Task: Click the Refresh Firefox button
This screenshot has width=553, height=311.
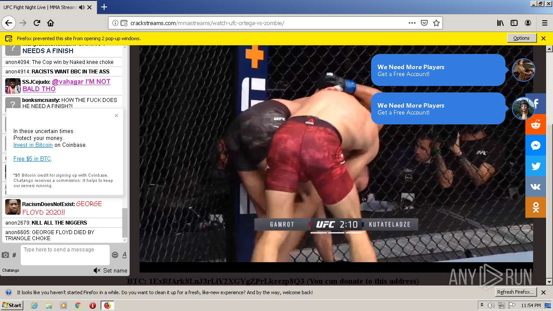Action: click(x=516, y=292)
